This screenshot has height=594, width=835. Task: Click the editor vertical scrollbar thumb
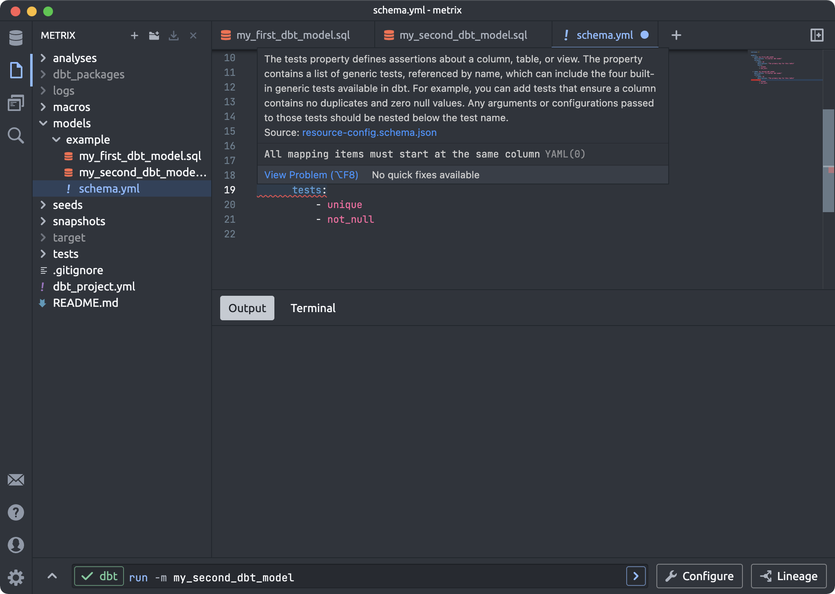828,160
